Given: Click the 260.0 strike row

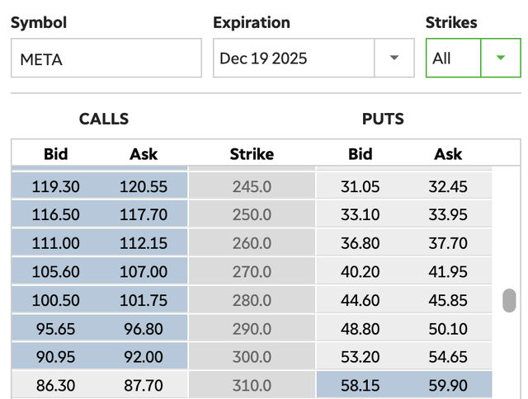Looking at the screenshot, I should [x=252, y=243].
